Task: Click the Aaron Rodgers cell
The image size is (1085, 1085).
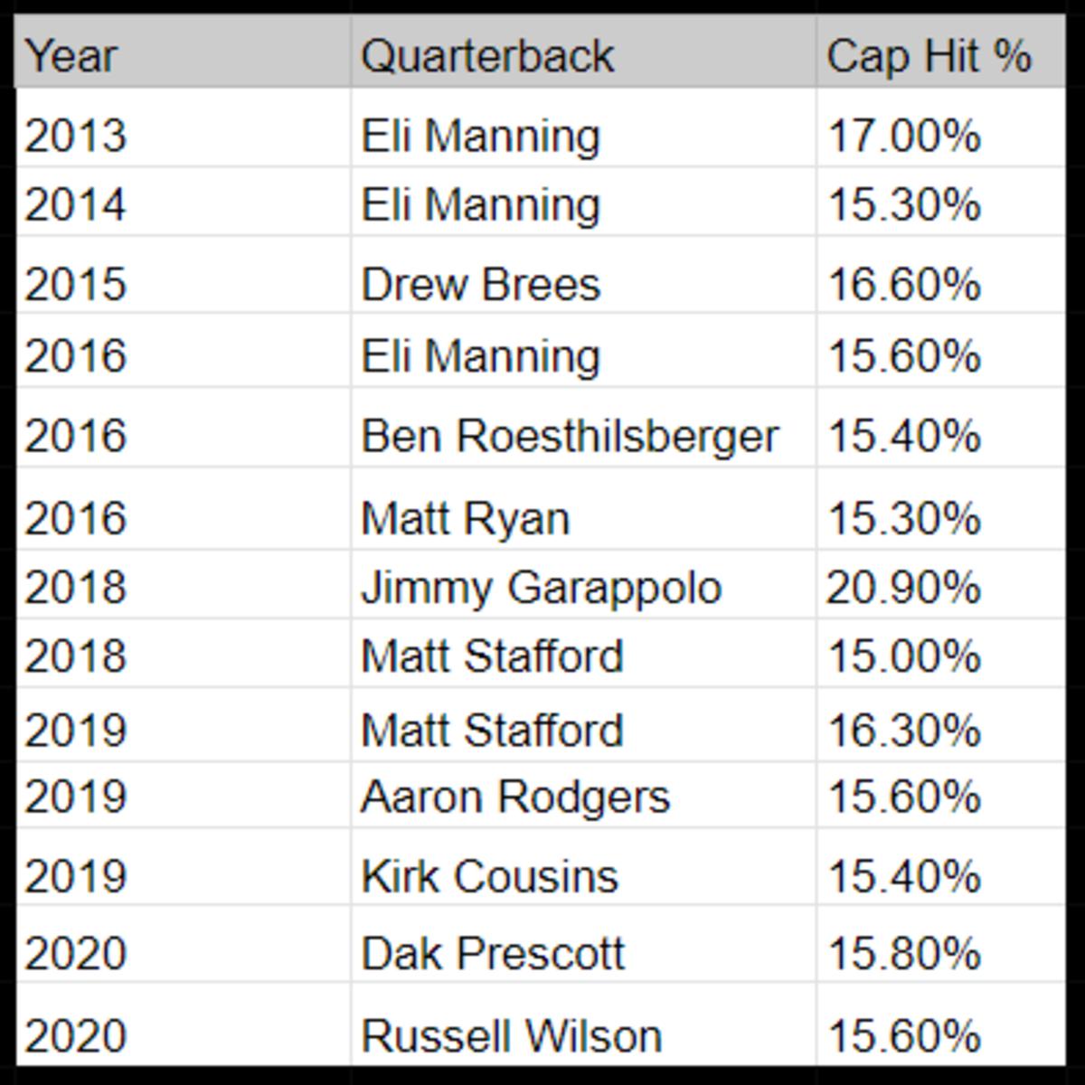Action: [x=582, y=797]
